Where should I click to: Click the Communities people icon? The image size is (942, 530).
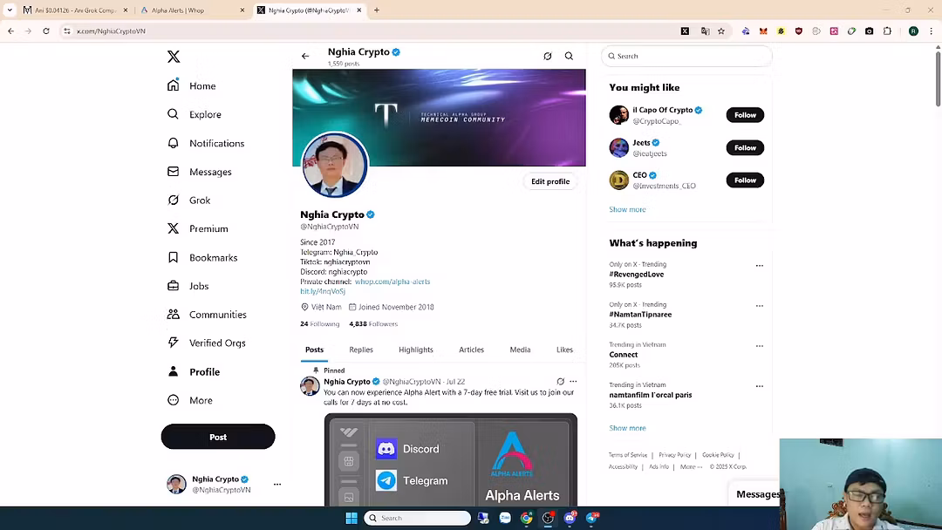173,314
